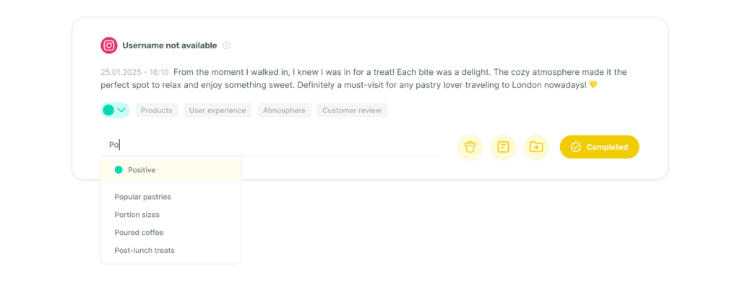This screenshot has width=740, height=281.
Task: Click the Instagram source icon
Action: point(109,45)
